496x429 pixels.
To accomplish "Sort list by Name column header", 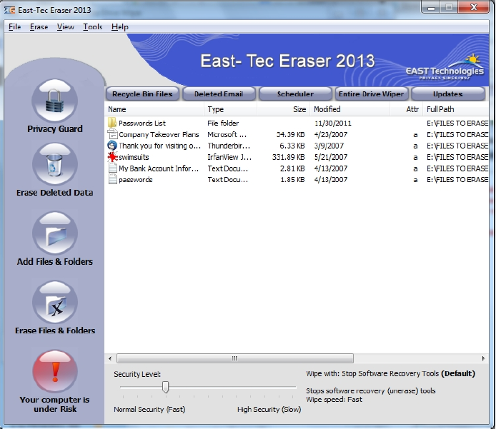I will tap(154, 109).
